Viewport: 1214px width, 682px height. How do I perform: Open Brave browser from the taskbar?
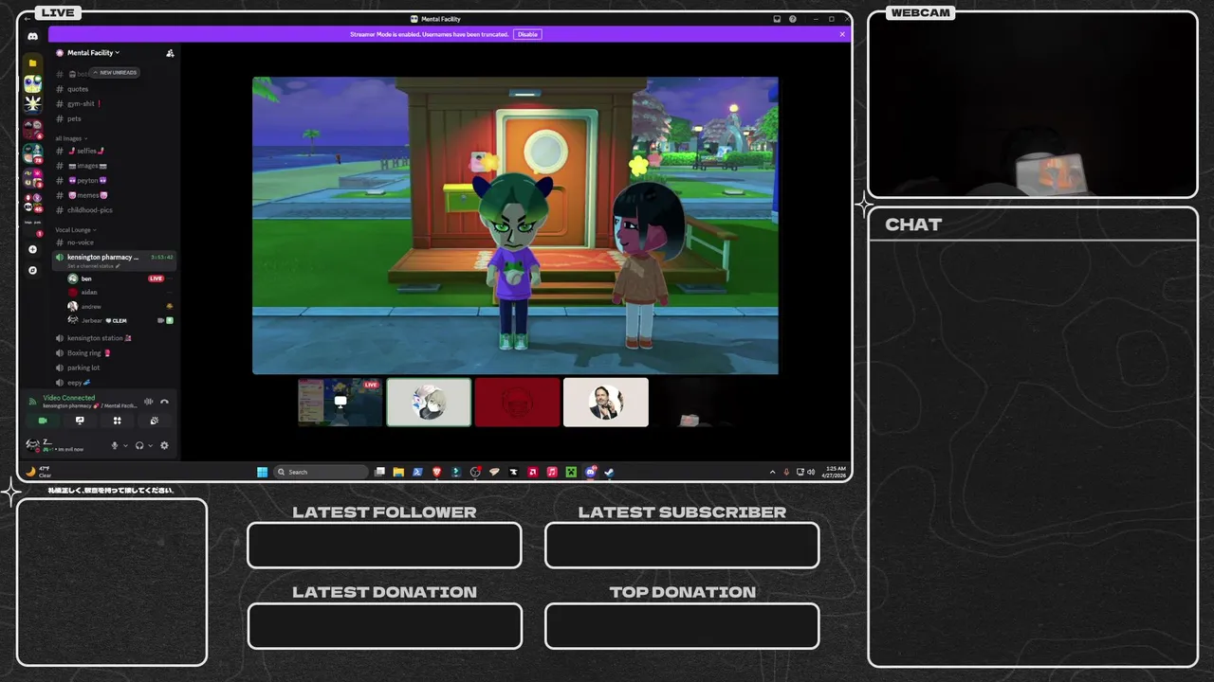point(436,472)
